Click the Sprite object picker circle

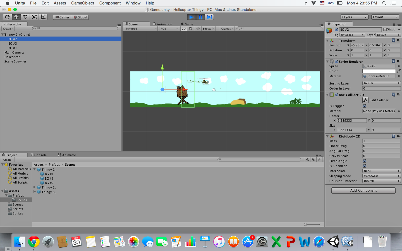399,66
